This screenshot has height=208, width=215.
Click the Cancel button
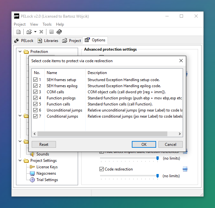coord(171,145)
